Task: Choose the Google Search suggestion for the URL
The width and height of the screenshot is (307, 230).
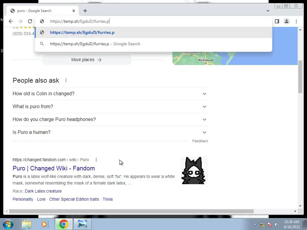Action: click(153, 44)
